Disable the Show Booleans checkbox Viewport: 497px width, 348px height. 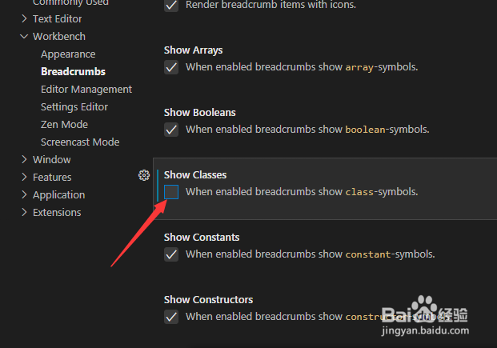pos(171,130)
